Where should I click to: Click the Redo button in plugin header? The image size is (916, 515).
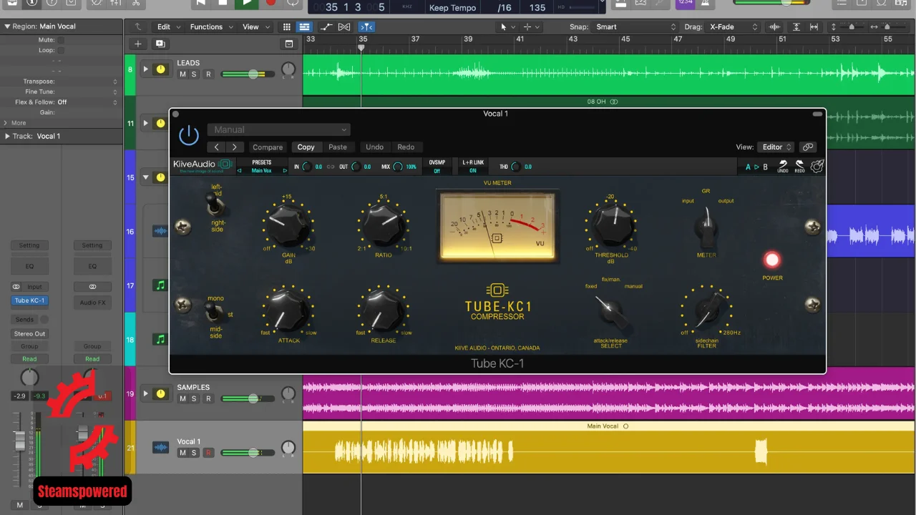click(x=406, y=147)
